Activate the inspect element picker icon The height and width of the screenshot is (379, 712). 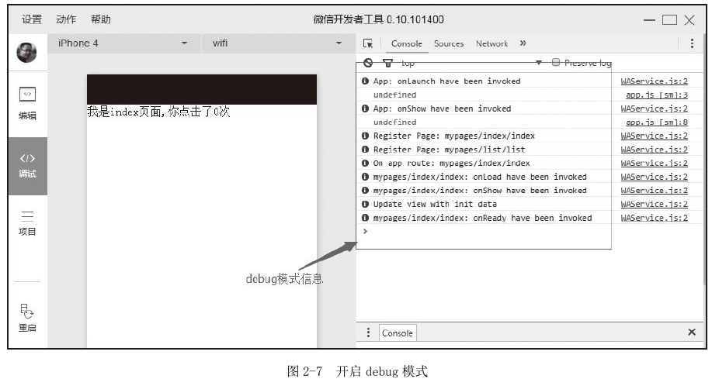[368, 43]
